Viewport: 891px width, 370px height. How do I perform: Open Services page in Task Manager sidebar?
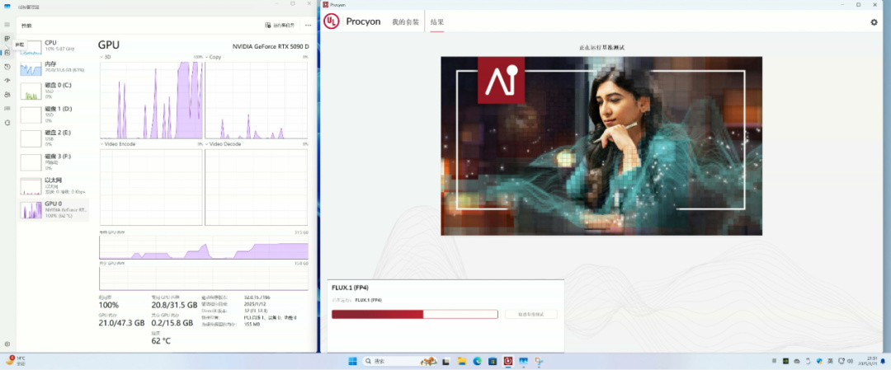point(7,122)
